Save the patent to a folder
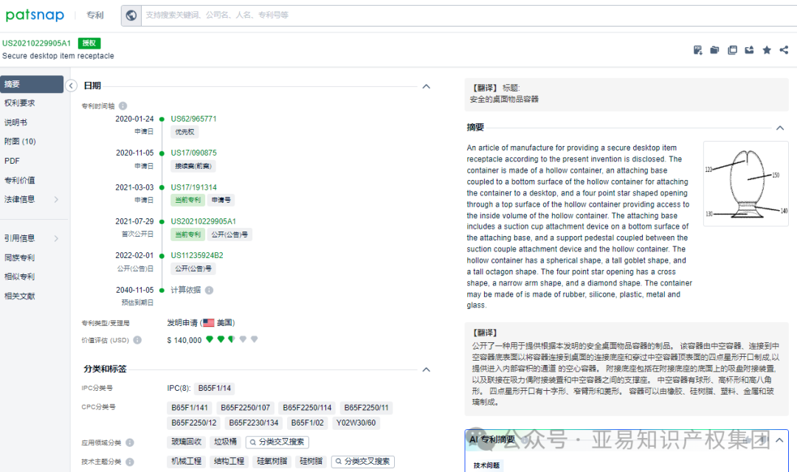The image size is (797, 472). coord(715,49)
